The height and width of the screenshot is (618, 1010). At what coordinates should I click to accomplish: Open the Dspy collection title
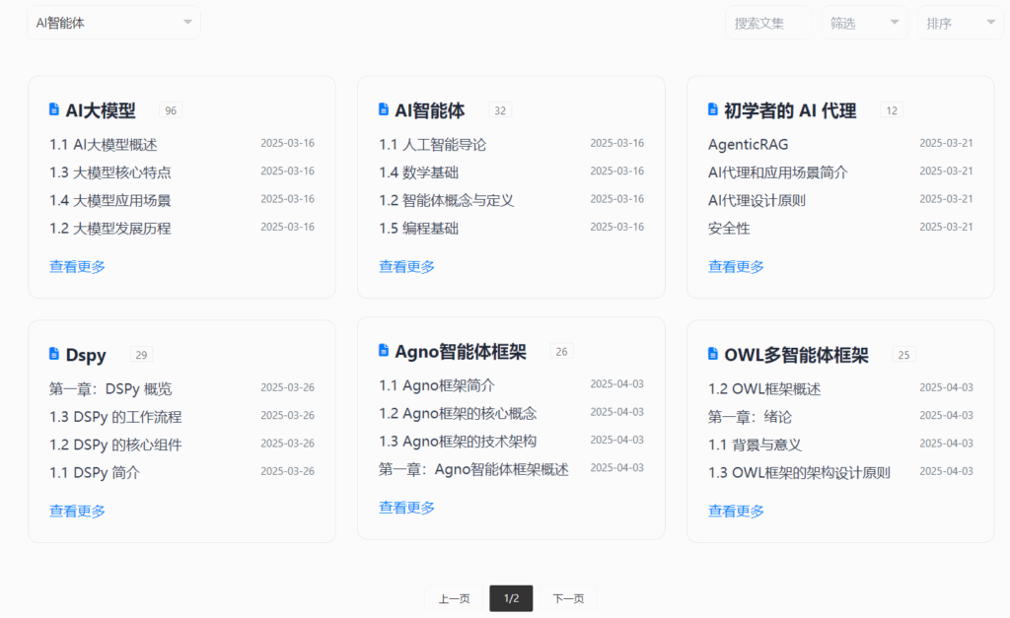[86, 355]
